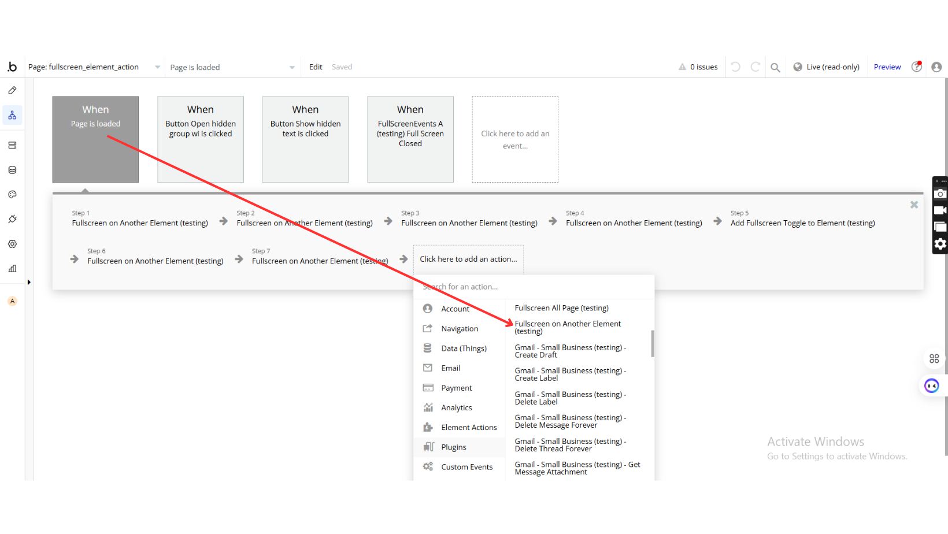The height and width of the screenshot is (534, 948).
Task: Expand the left sidebar arrow
Action: coord(29,282)
